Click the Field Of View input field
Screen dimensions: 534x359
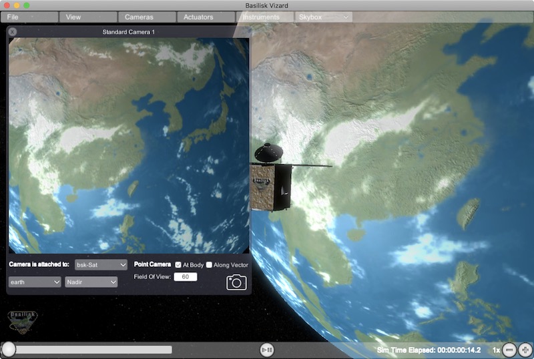(185, 276)
